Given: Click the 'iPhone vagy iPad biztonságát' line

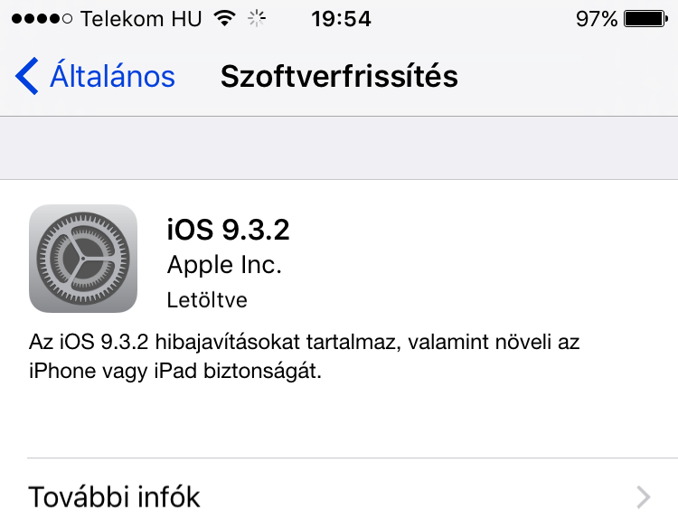Looking at the screenshot, I should coord(175,371).
